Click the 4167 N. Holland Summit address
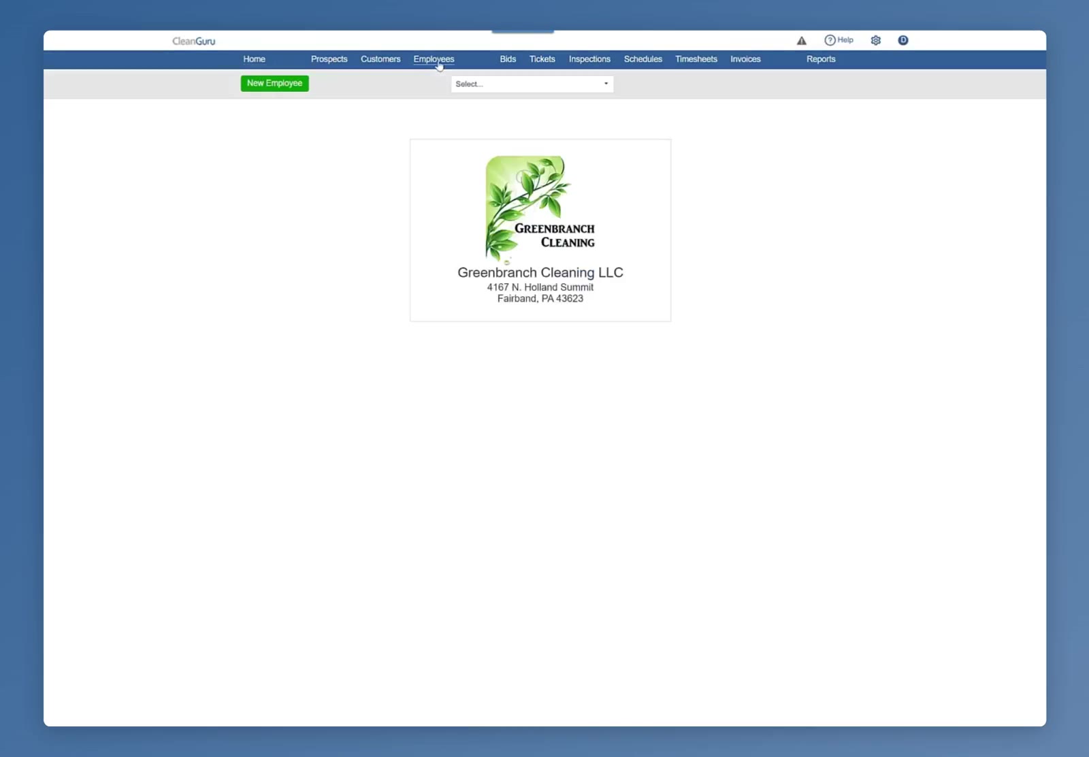The width and height of the screenshot is (1089, 757). [540, 287]
